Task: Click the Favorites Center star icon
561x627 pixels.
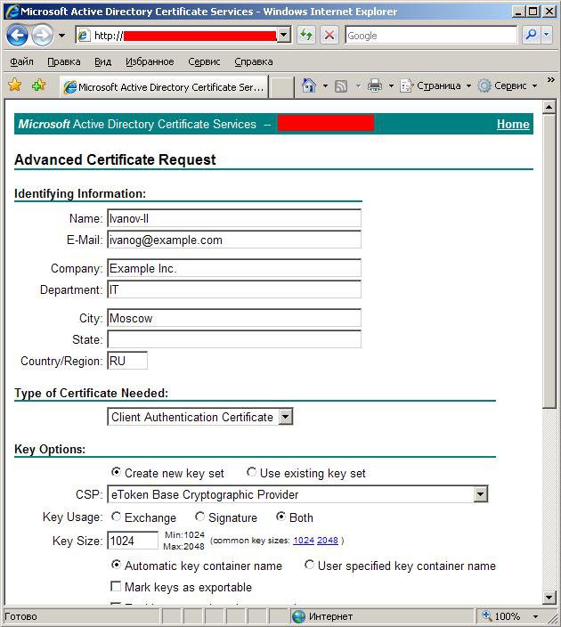Action: (x=15, y=85)
